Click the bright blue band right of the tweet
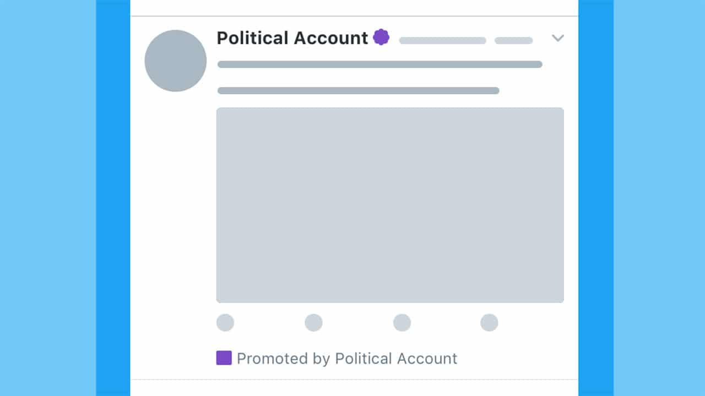This screenshot has width=705, height=396. click(x=595, y=198)
